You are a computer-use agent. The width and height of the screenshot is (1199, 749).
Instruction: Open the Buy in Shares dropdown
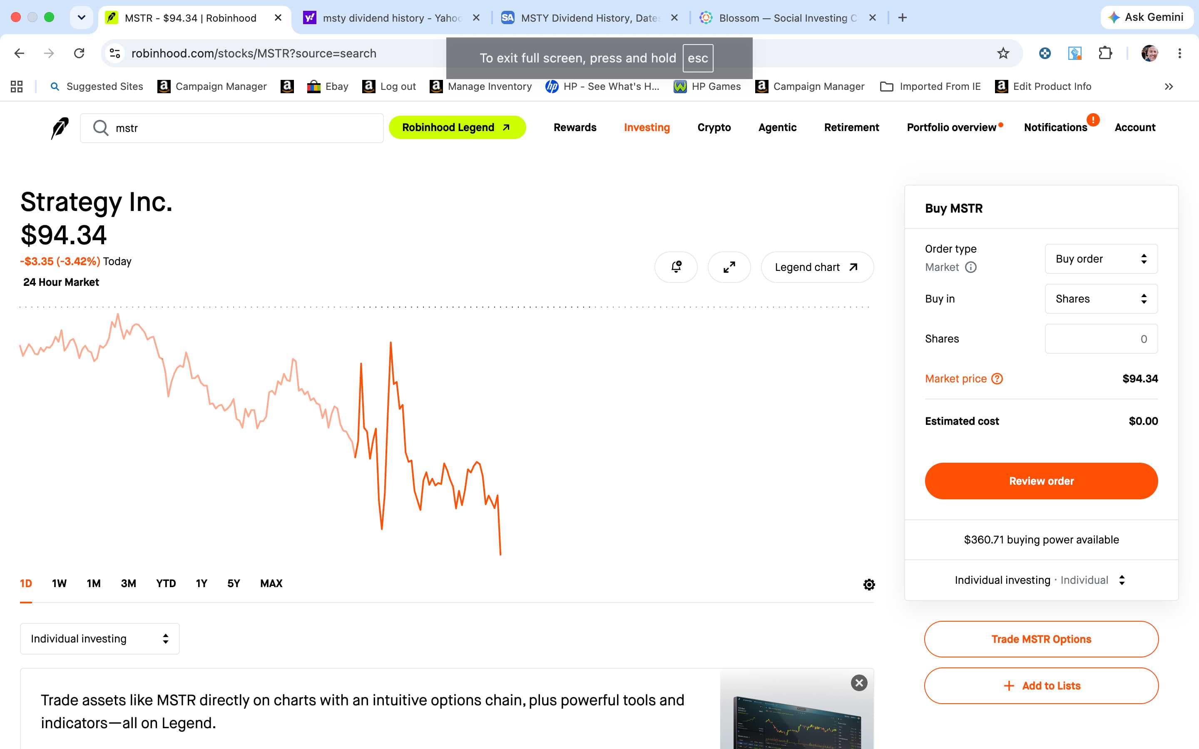1101,299
